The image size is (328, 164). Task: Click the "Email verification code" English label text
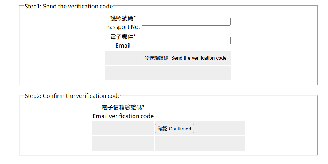point(123,116)
